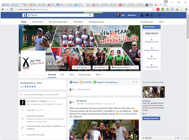Screen dimensions: 189x140
Task: Open friend requests icon
Action: pos(142,15)
